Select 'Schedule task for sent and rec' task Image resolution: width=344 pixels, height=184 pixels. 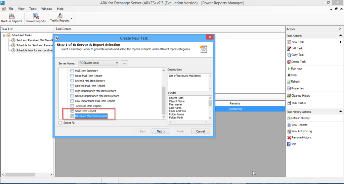click(35, 50)
